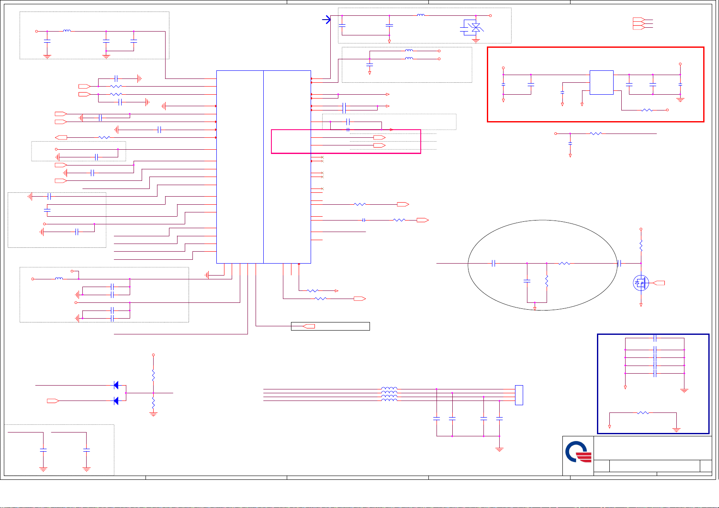Click the right half of the large central IC block
The image size is (719, 508).
click(287, 167)
